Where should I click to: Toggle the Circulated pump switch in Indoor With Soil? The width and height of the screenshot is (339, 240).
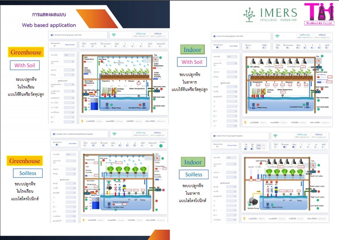[288, 48]
